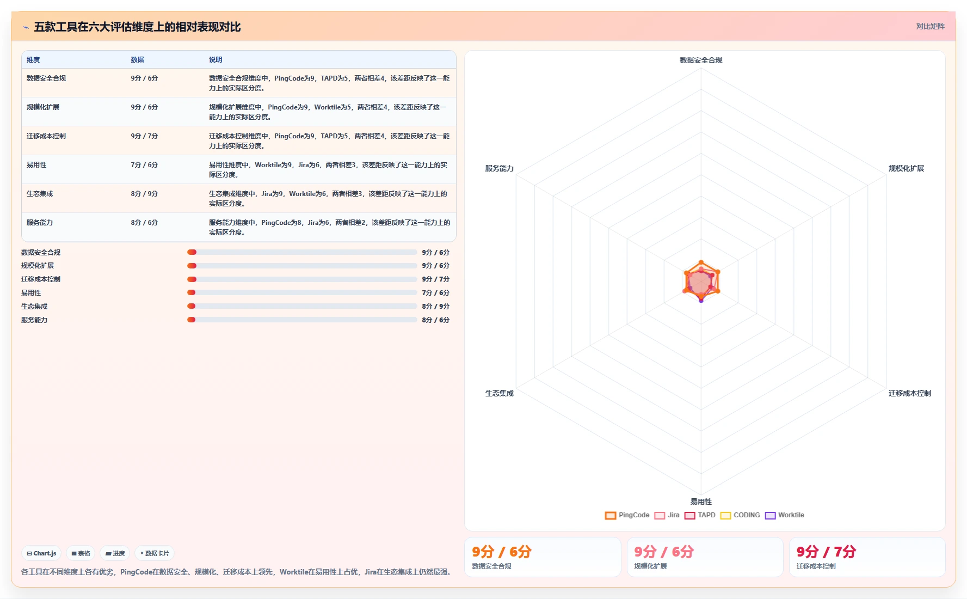Open the 迁移成本控制 stat card showing 9分 / 7分

[867, 557]
